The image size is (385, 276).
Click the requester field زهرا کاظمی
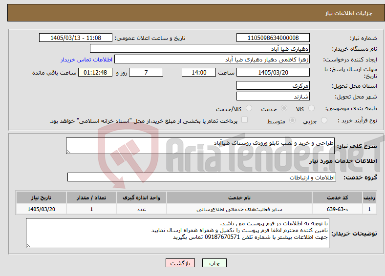tap(212, 59)
